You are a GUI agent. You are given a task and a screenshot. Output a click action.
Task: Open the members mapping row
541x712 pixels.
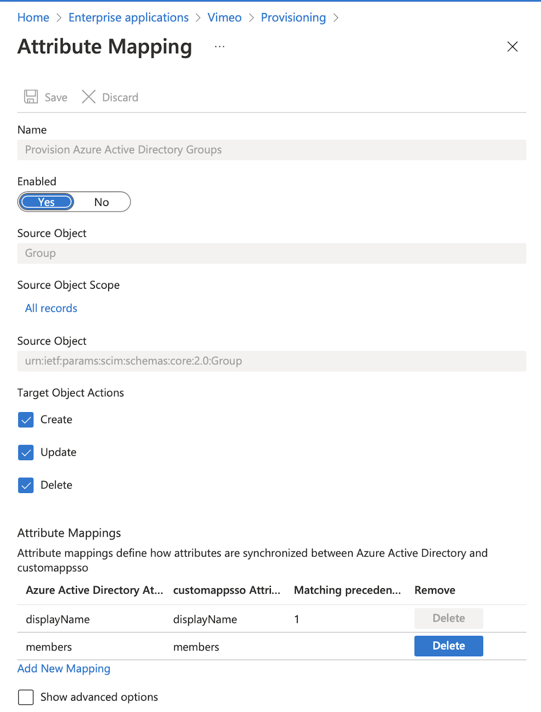tap(49, 647)
